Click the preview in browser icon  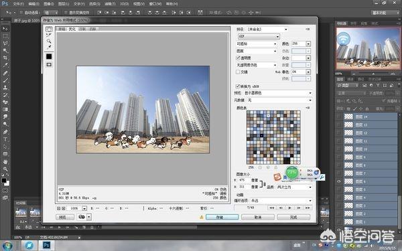pyautogui.click(x=82, y=217)
